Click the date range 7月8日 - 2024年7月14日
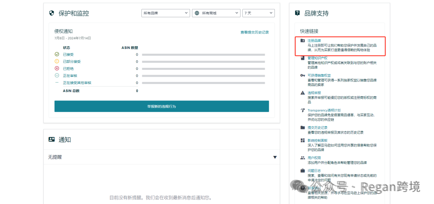The width and height of the screenshot is (434, 204). pyautogui.click(x=72, y=38)
